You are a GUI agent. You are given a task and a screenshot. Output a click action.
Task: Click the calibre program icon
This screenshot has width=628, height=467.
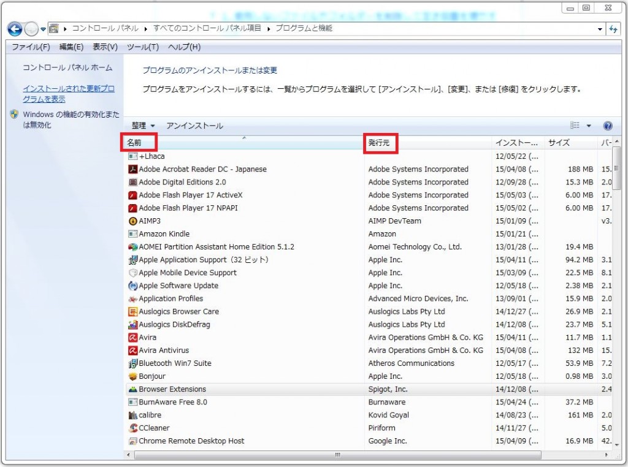(x=132, y=415)
